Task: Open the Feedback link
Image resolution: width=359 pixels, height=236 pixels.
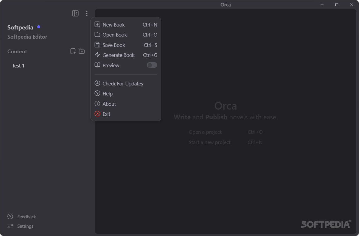Action: (x=27, y=217)
